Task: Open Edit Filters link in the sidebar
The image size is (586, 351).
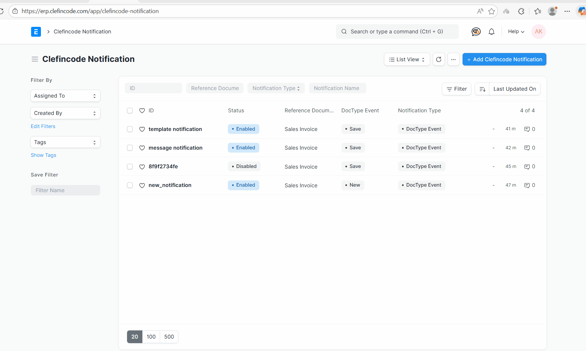Action: click(43, 126)
